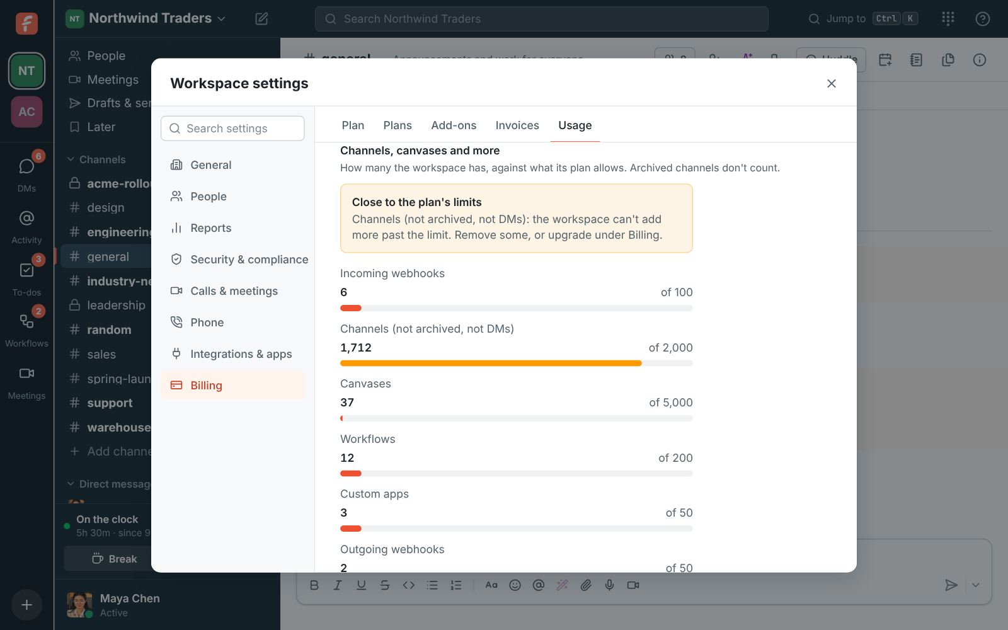Switch to the Plans tab
Image resolution: width=1008 pixels, height=630 pixels.
point(398,125)
